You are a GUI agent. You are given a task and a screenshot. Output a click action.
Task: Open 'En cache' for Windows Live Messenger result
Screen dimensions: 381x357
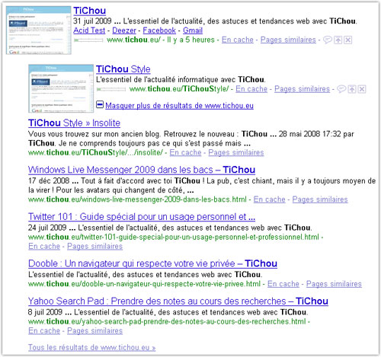tap(269, 199)
